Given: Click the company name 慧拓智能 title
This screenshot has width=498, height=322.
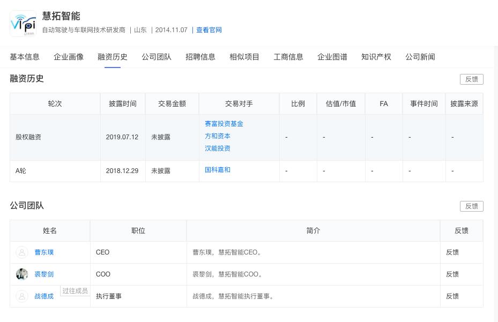Looking at the screenshot, I should click(x=61, y=16).
